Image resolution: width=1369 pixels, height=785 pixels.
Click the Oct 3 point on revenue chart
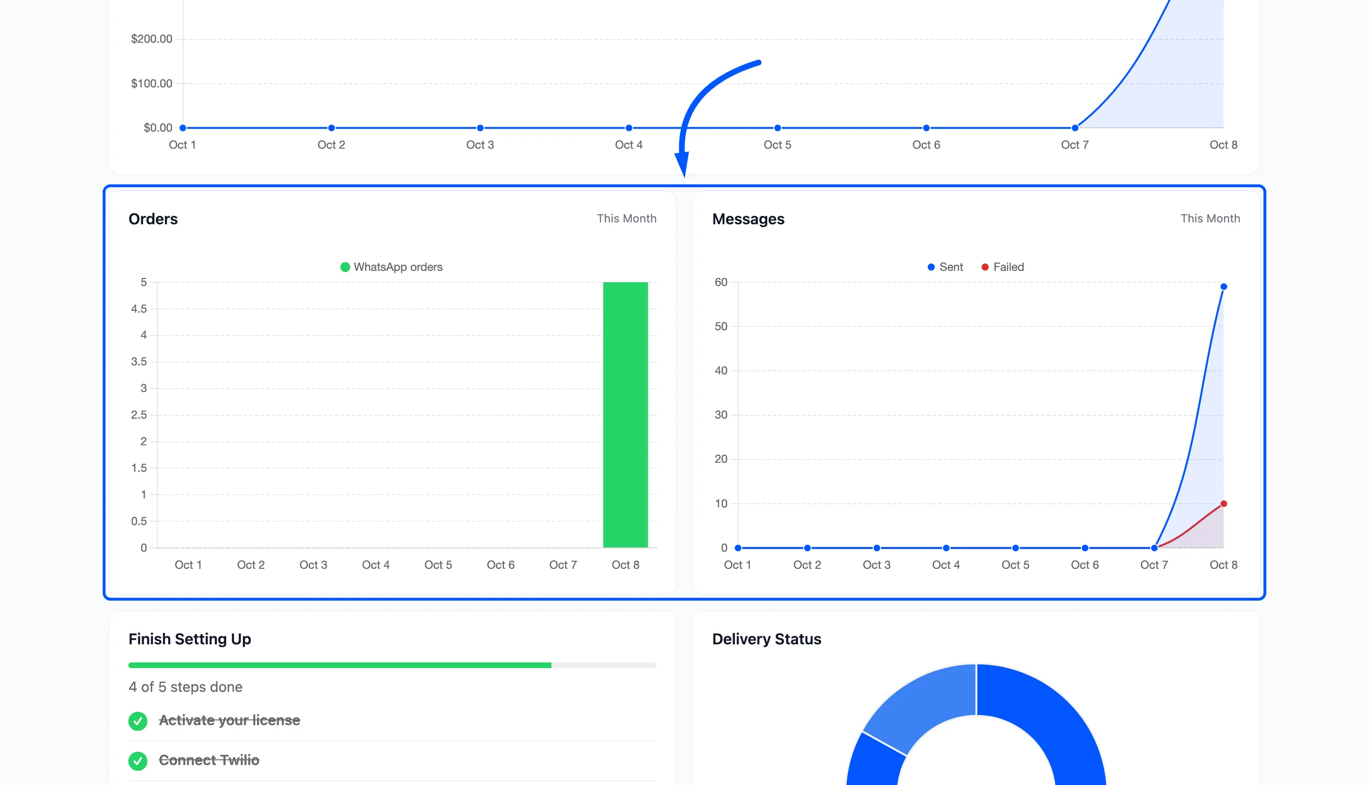(x=481, y=128)
